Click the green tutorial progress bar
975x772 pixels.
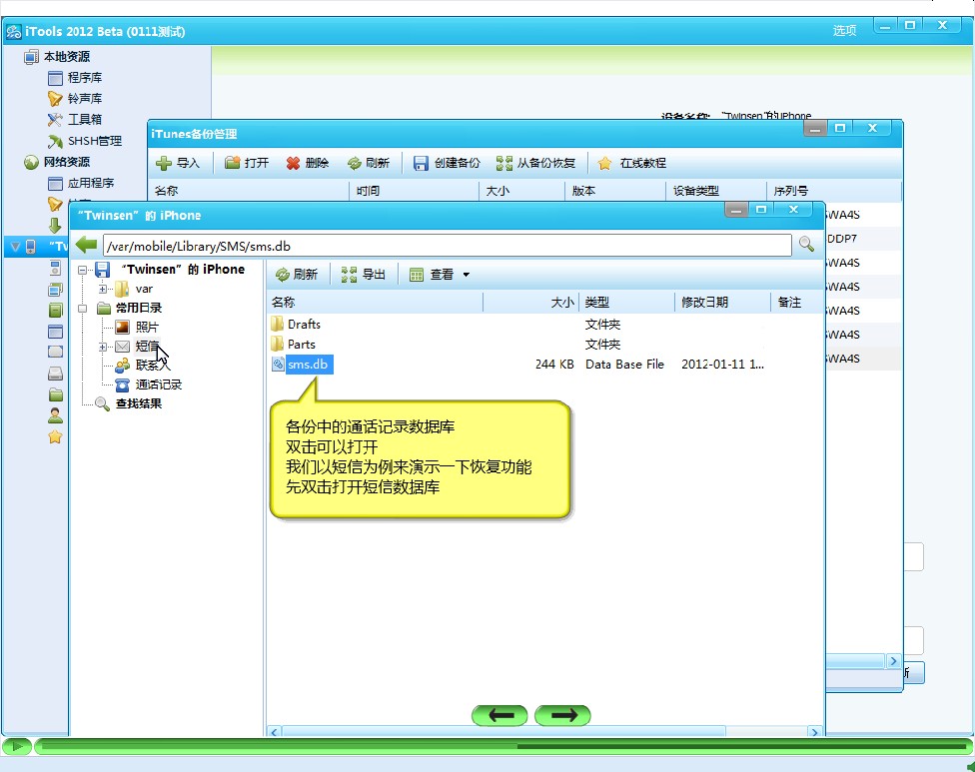point(503,746)
